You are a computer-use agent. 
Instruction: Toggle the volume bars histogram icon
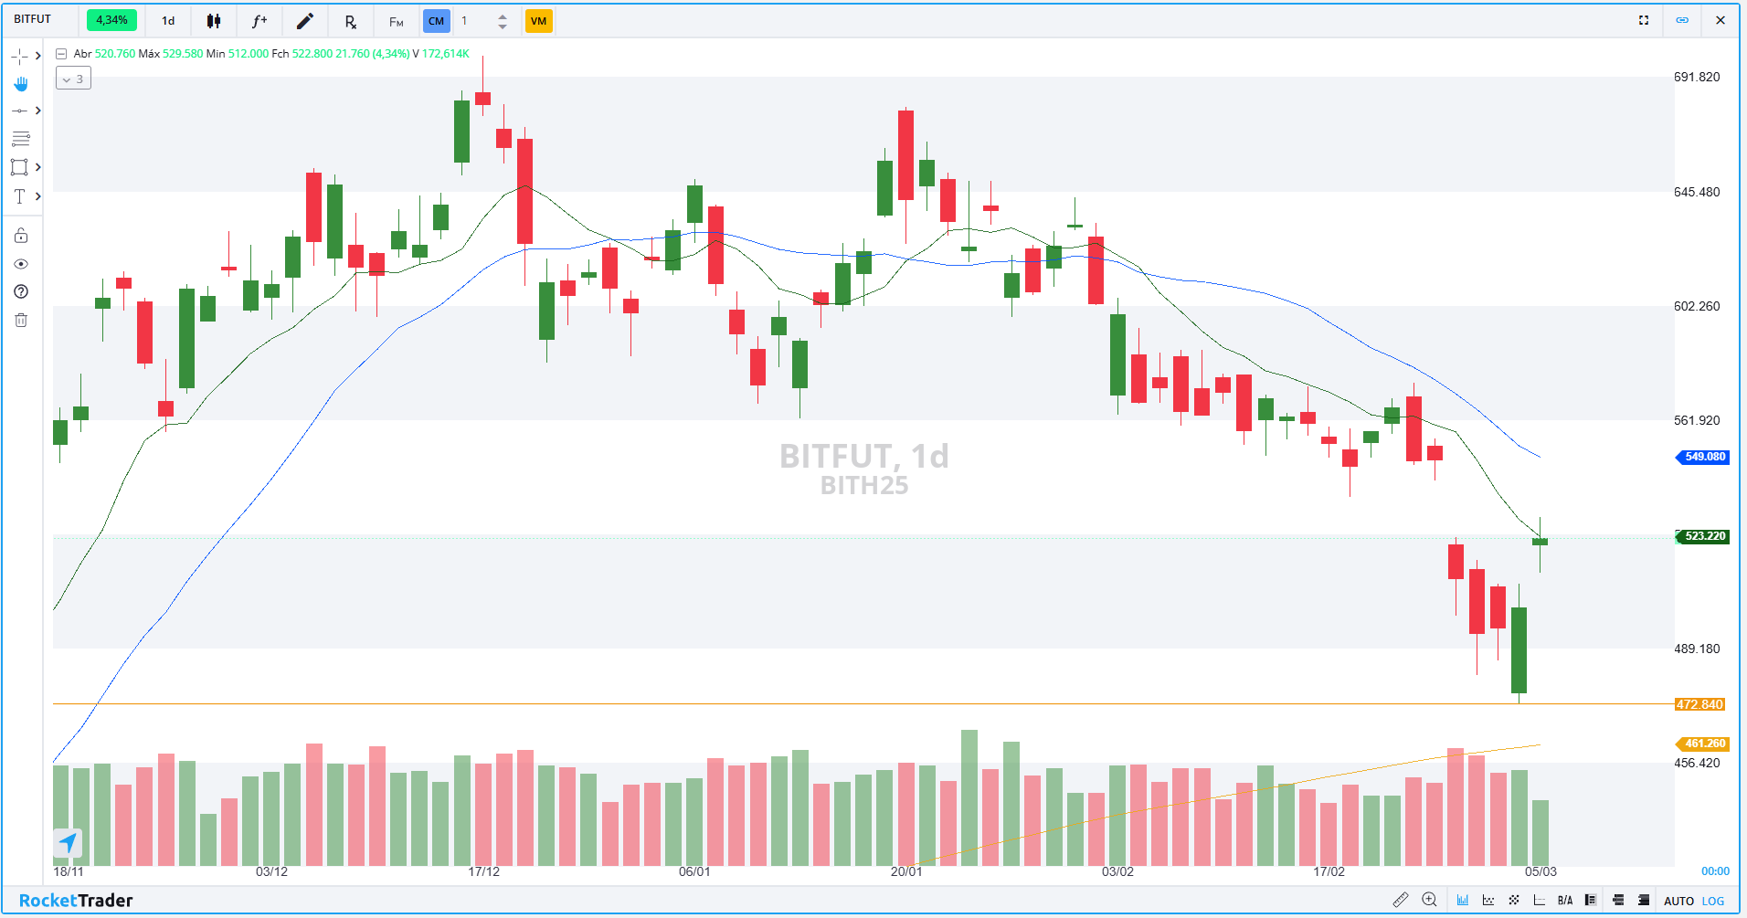[1463, 901]
